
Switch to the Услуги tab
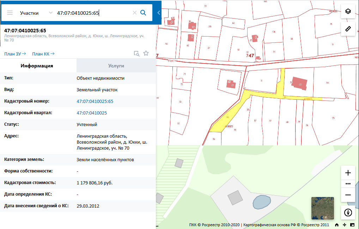click(x=116, y=66)
